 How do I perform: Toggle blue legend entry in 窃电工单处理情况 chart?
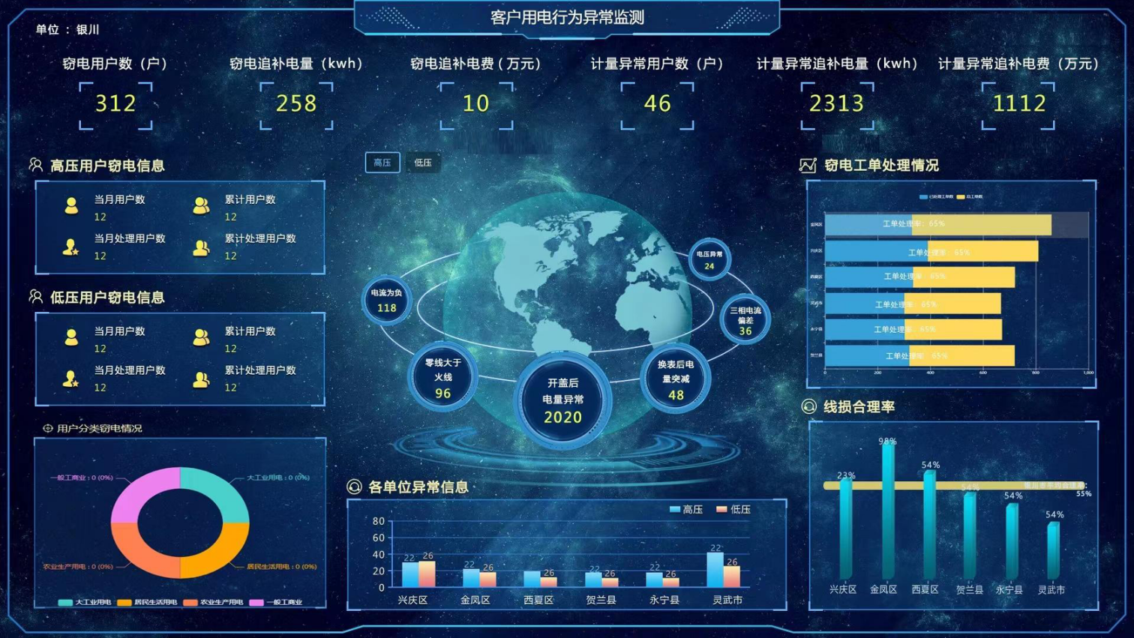(936, 196)
